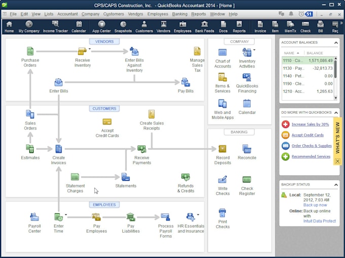The image size is (345, 258).
Task: Click Process Payroll Forms icon
Action: (x=165, y=217)
